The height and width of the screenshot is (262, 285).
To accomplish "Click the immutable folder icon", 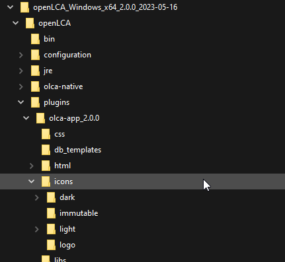I will point(51,213).
